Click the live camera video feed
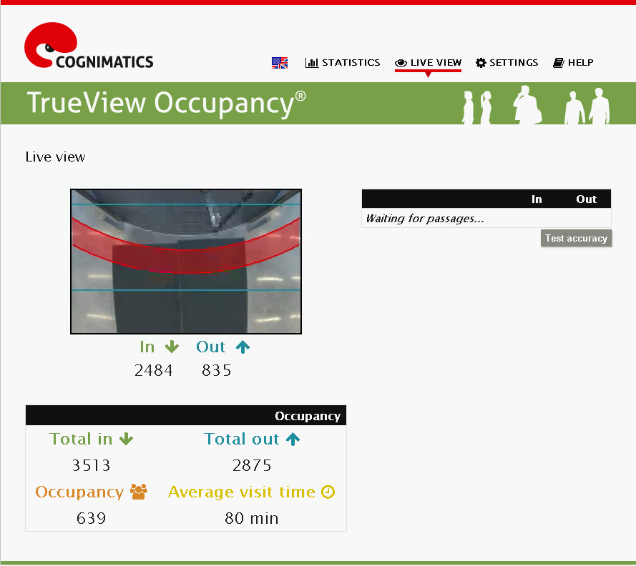The image size is (636, 566). [186, 262]
